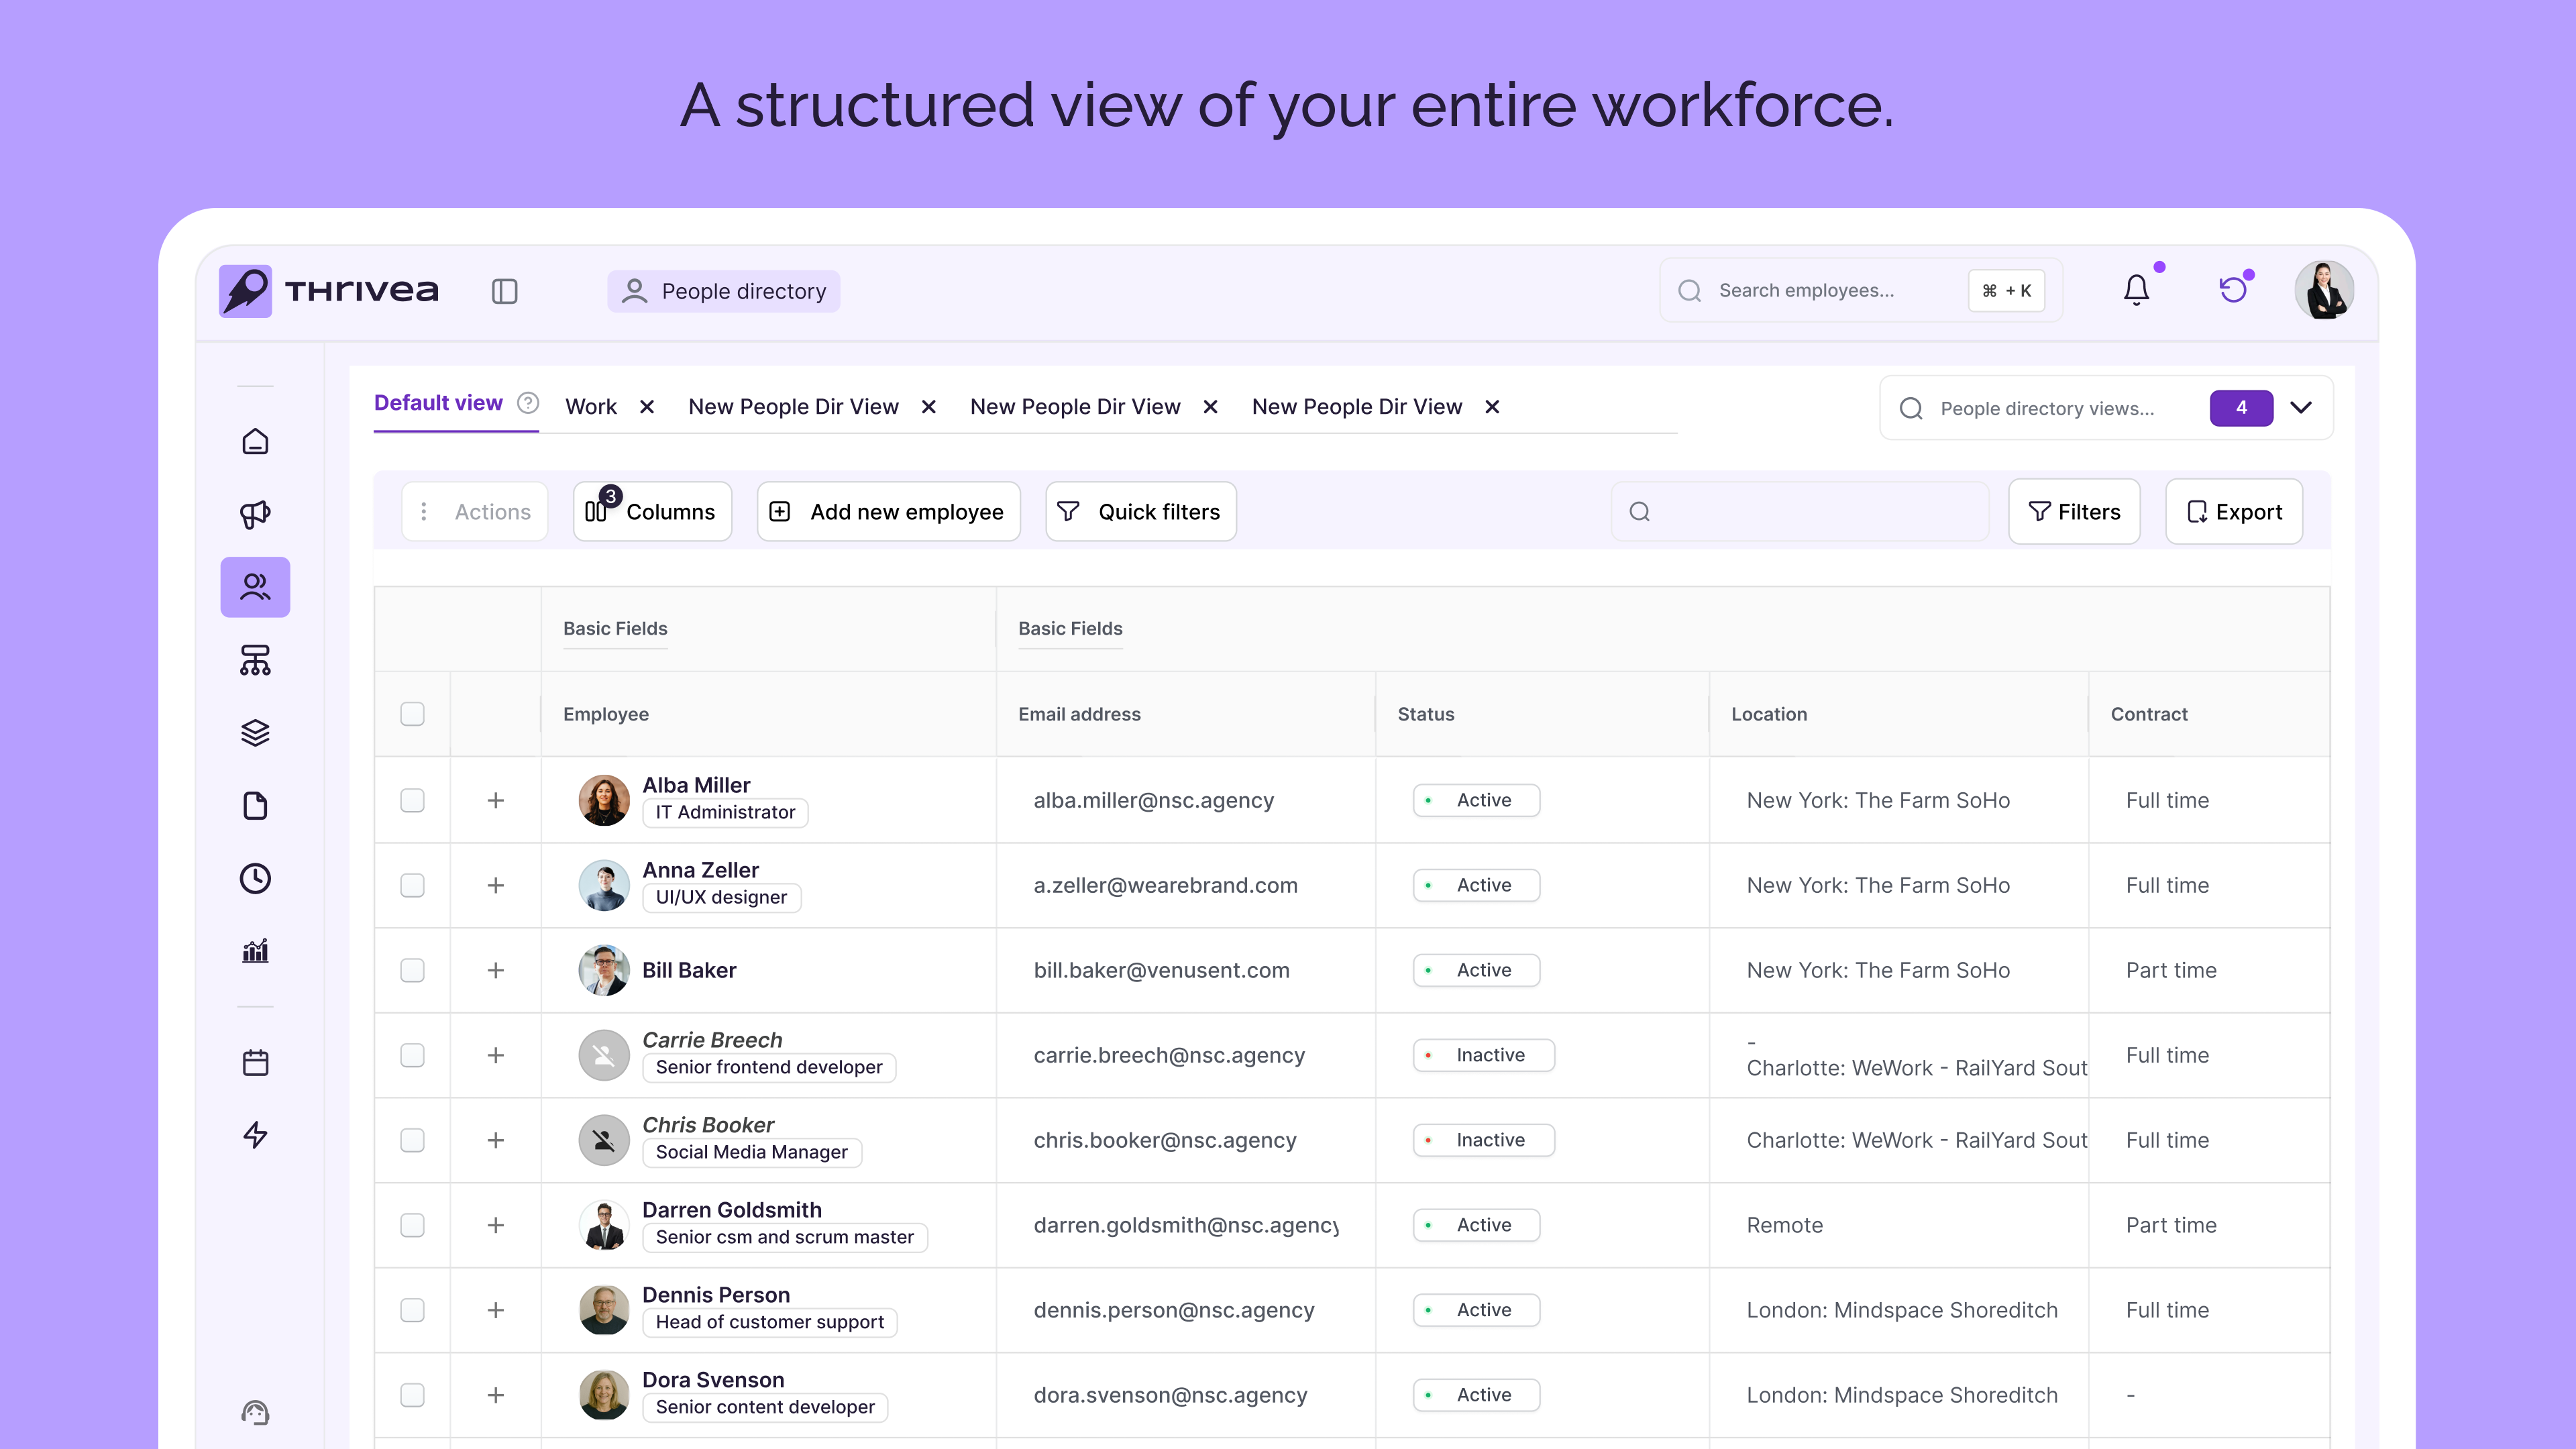
Task: Check the select-all header checkbox
Action: [x=412, y=714]
